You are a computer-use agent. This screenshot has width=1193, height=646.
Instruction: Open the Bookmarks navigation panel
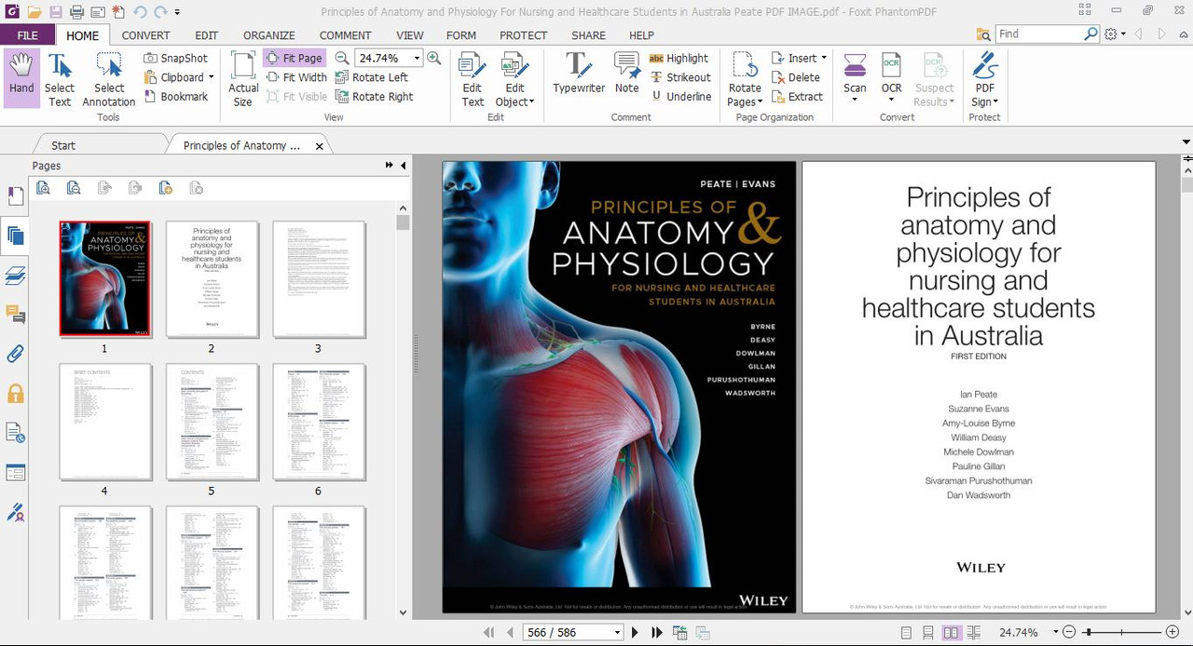click(x=15, y=196)
